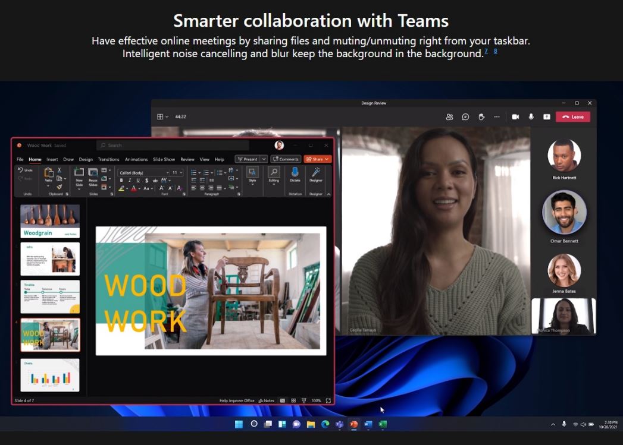Image resolution: width=623 pixels, height=445 pixels.
Task: Switch to Animations tab
Action: [x=136, y=159]
